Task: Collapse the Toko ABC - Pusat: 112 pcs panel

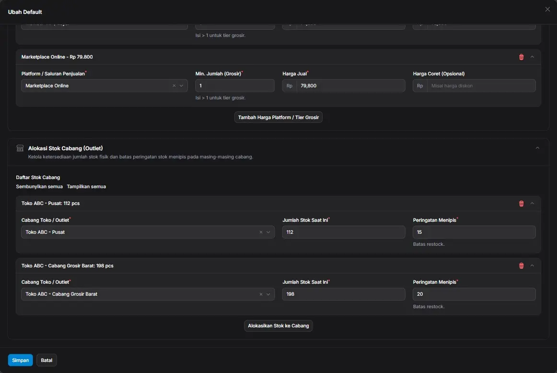Action: click(532, 204)
